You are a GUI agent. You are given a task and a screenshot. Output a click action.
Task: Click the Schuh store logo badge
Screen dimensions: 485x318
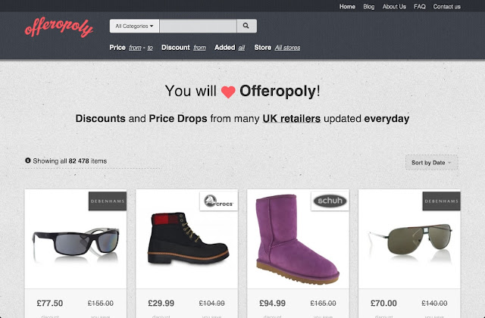point(330,201)
